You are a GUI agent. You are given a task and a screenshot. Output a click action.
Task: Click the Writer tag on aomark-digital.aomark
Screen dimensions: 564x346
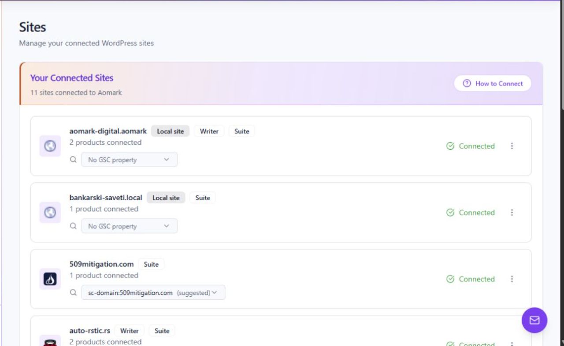click(x=209, y=131)
